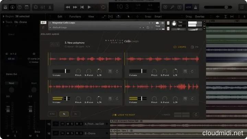This screenshot has width=247, height=139.
Task: Click the top-right loop's sample slot icon
Action: coord(185,71)
